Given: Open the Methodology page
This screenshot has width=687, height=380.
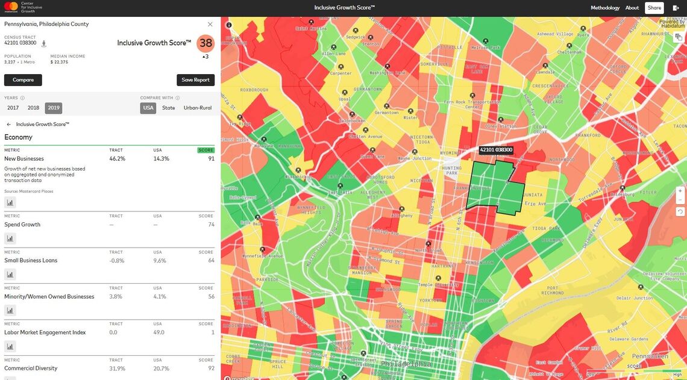Looking at the screenshot, I should click(x=605, y=8).
